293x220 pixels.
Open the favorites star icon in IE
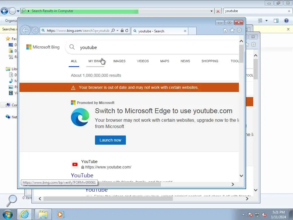coord(232,30)
